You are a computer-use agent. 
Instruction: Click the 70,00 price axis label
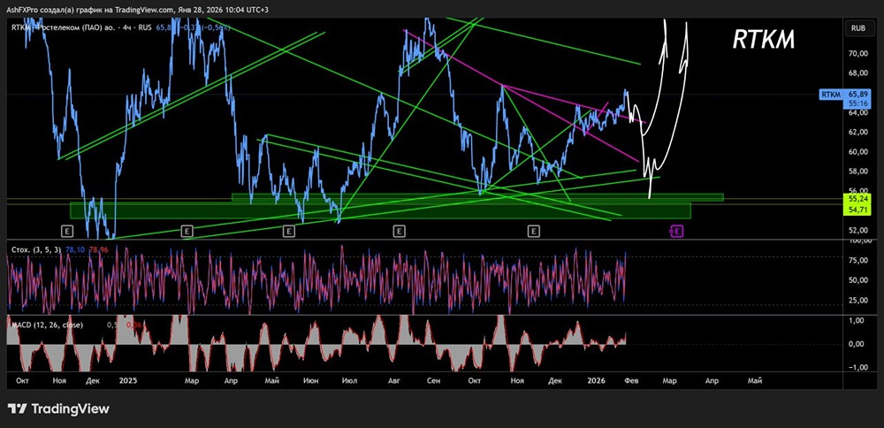[858, 54]
